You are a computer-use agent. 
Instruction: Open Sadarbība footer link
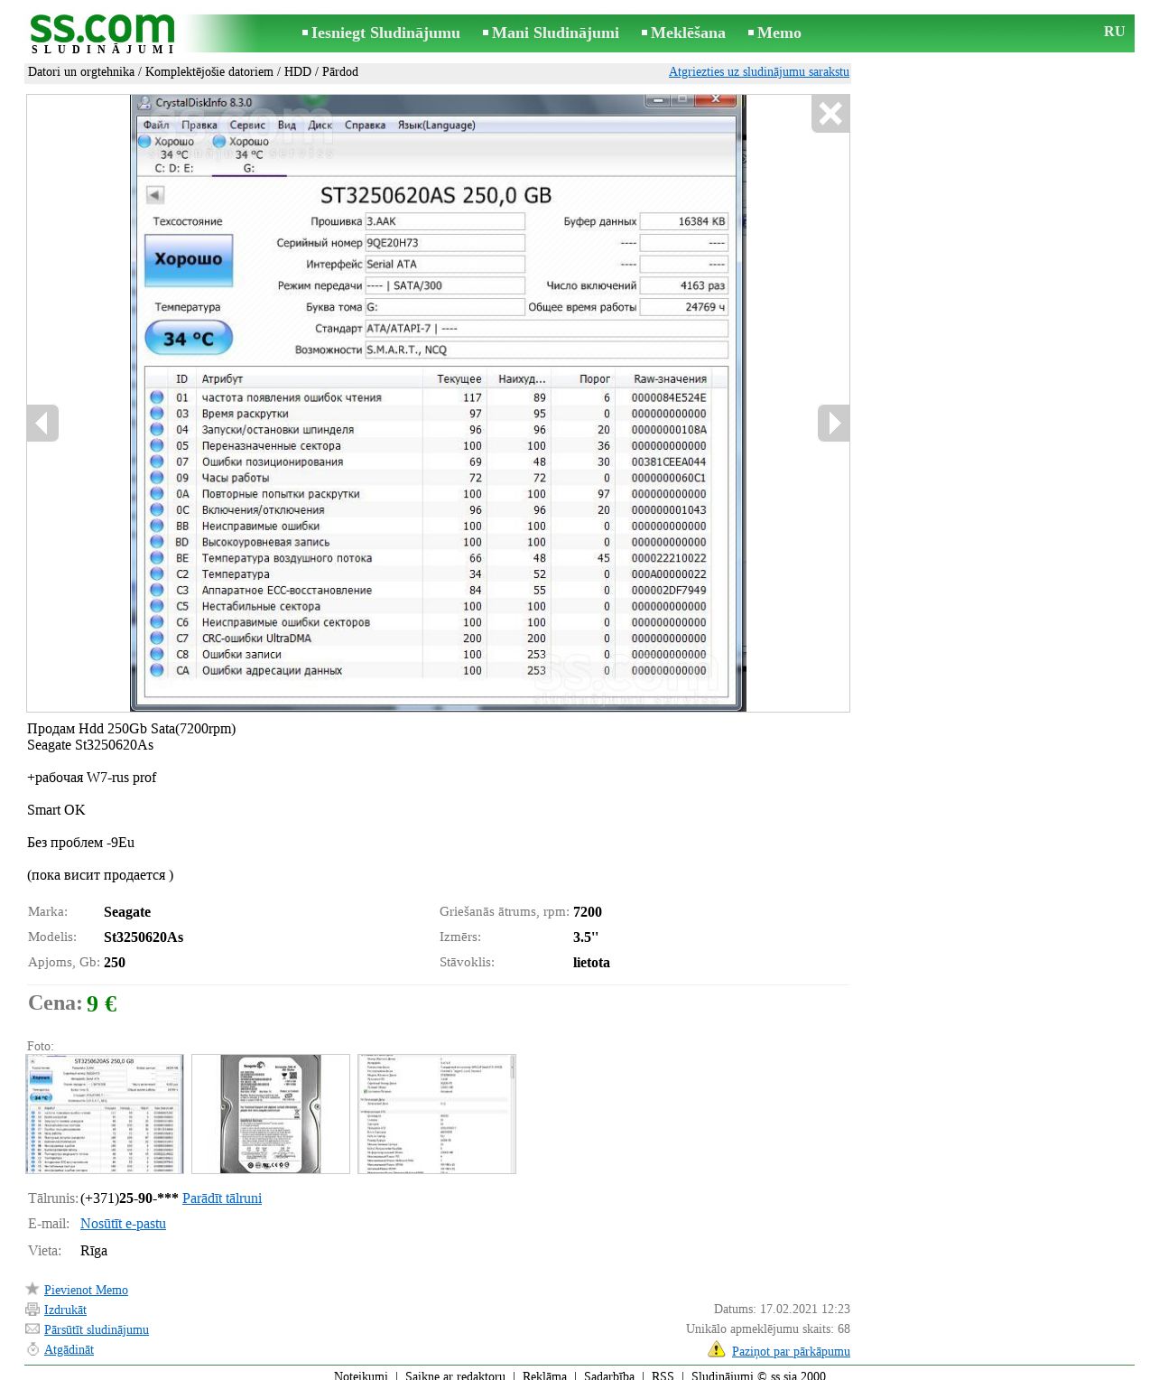(x=609, y=1375)
